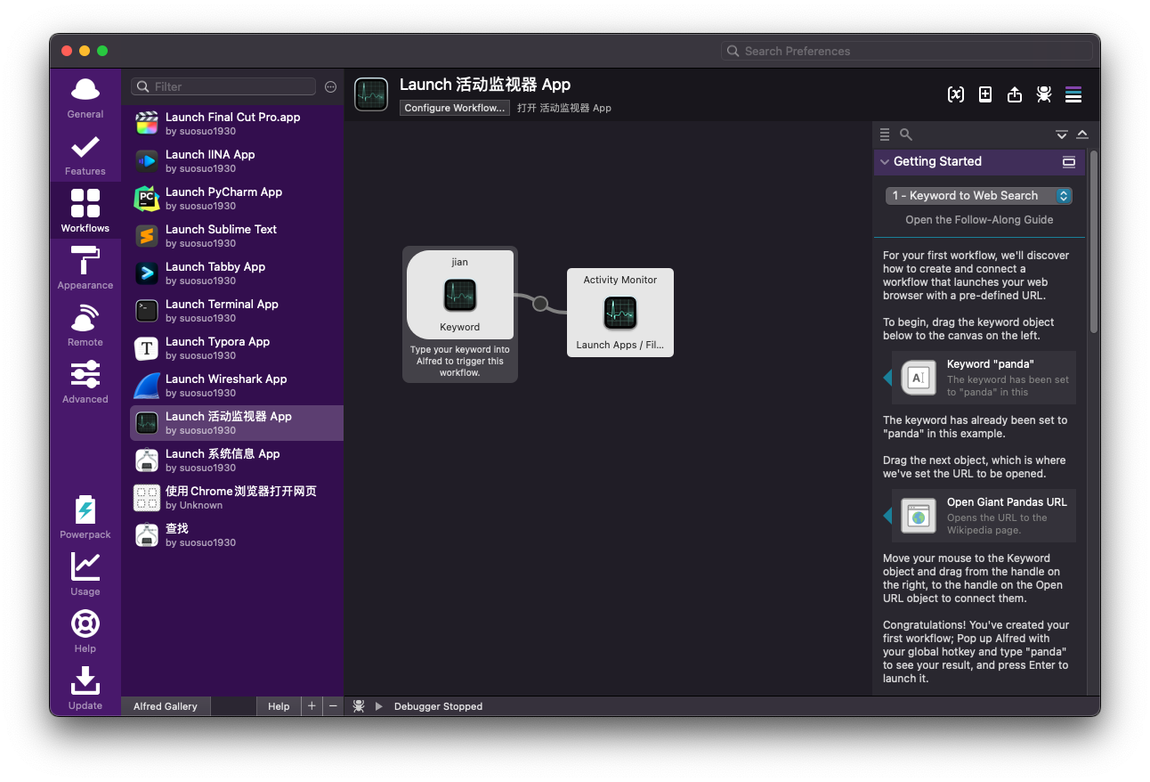
Task: Click the bug icon in the bottom bar
Action: coord(359,706)
